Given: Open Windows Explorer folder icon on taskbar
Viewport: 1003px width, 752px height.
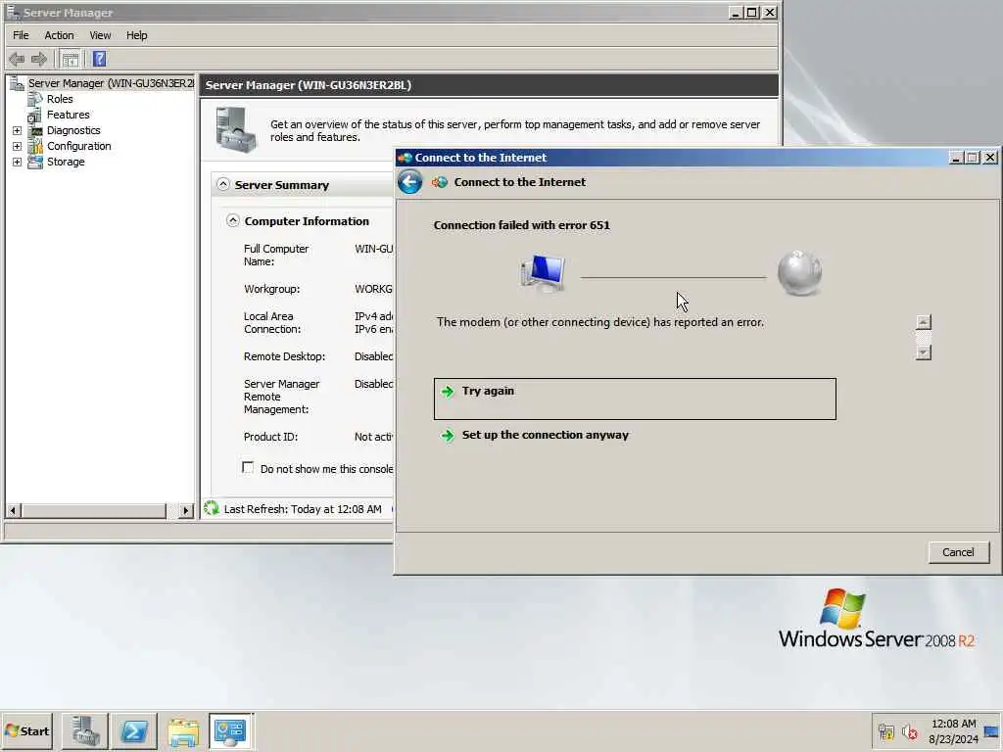Looking at the screenshot, I should click(183, 730).
